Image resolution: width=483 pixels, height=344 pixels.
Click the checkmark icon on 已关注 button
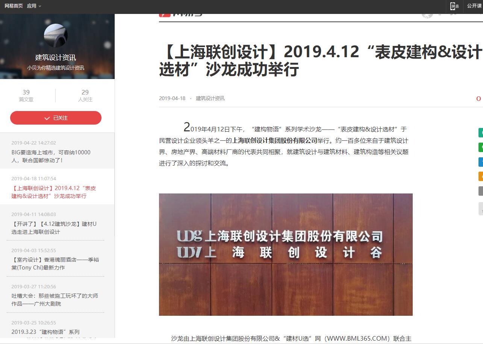(x=47, y=118)
